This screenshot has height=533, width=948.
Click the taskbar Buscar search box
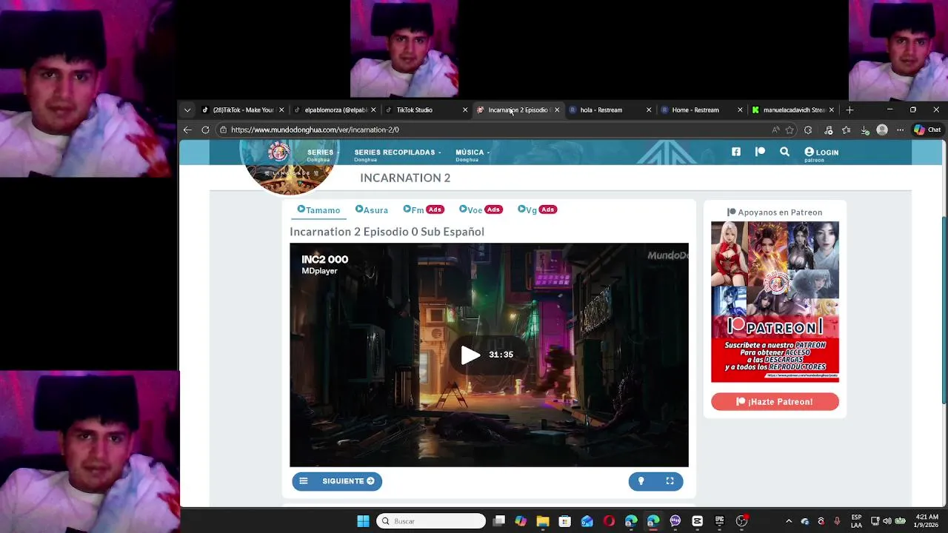pyautogui.click(x=432, y=521)
